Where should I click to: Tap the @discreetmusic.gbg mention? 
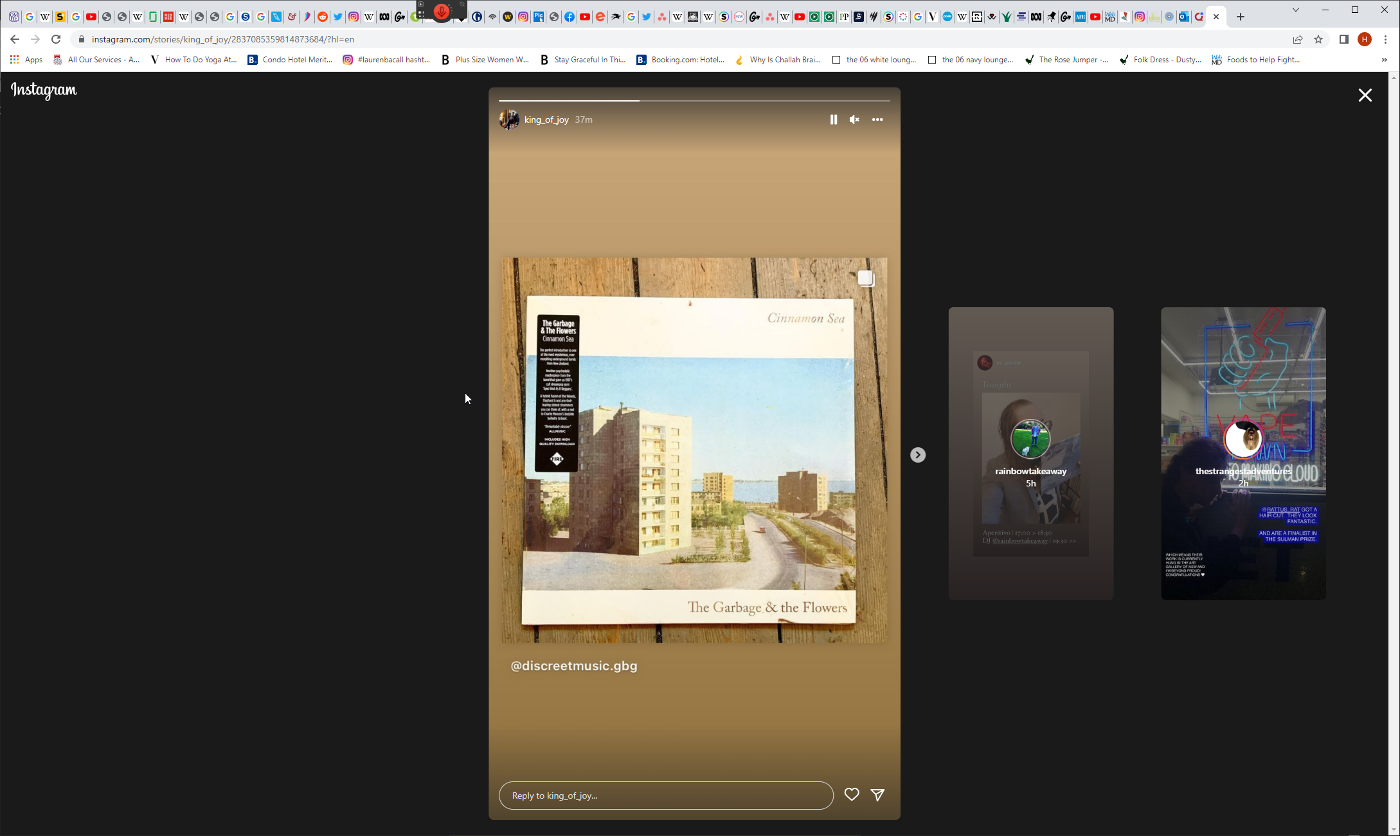pos(574,666)
